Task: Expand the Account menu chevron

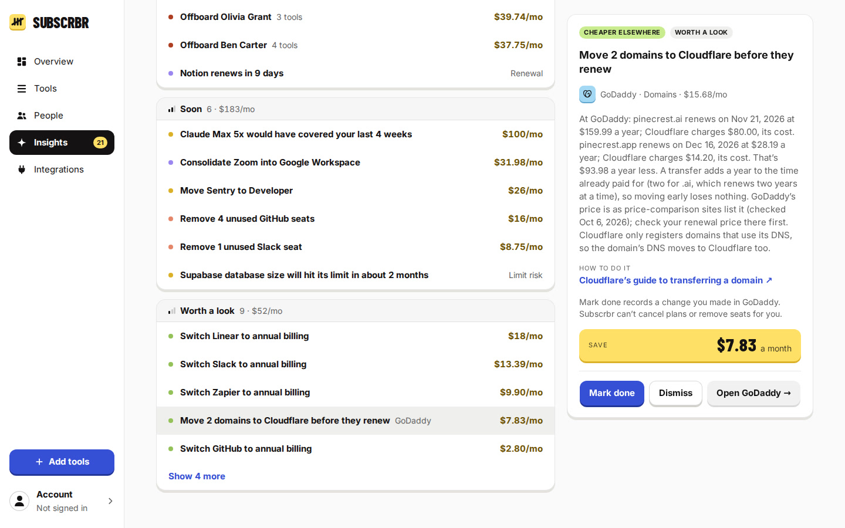Action: pos(110,501)
